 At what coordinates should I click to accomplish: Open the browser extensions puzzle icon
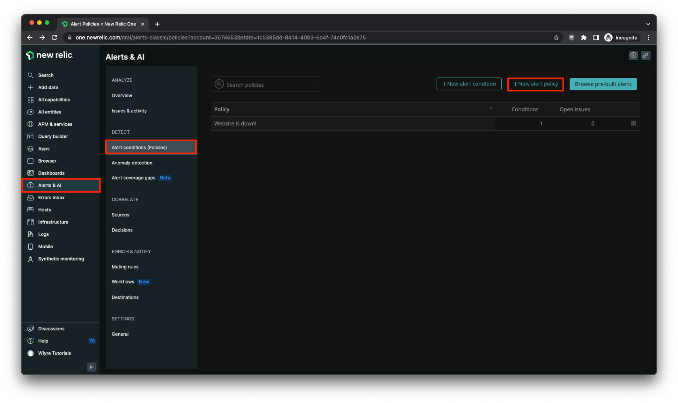[584, 38]
